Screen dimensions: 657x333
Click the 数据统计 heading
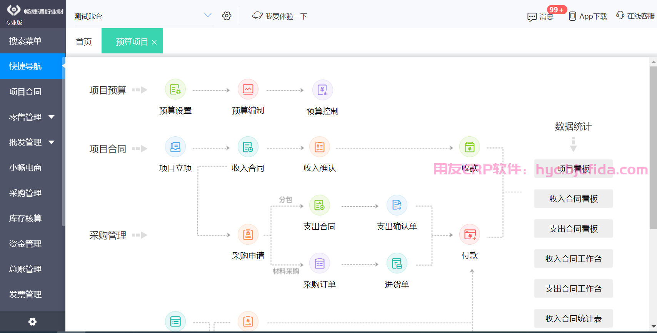(573, 126)
